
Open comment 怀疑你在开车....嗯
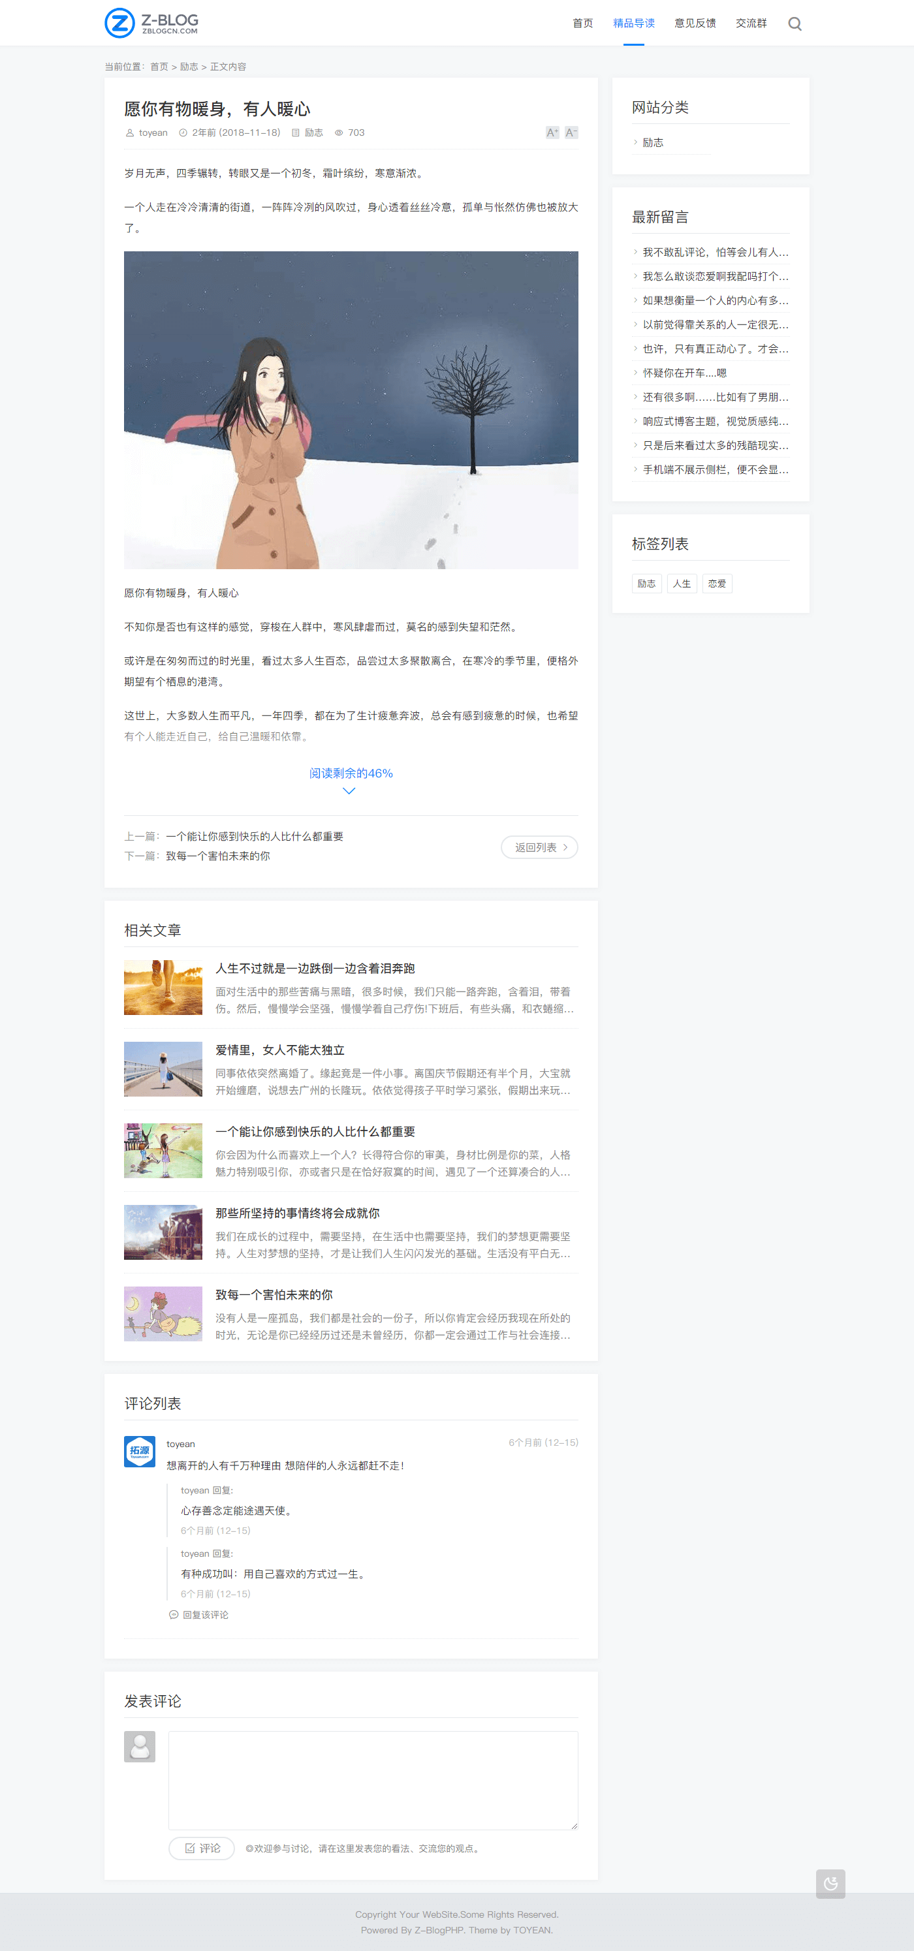685,373
